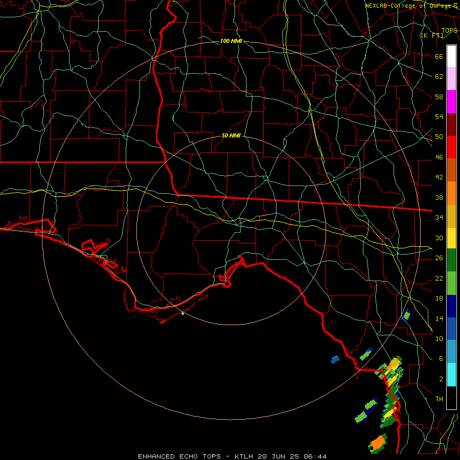Click the legend value '66'

(x=439, y=57)
